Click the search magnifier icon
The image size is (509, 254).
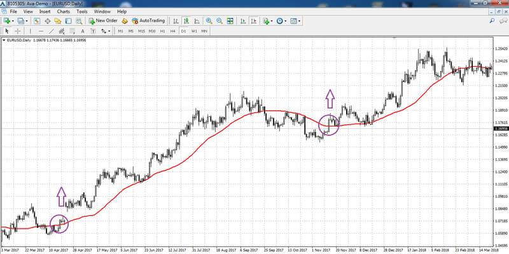click(492, 21)
